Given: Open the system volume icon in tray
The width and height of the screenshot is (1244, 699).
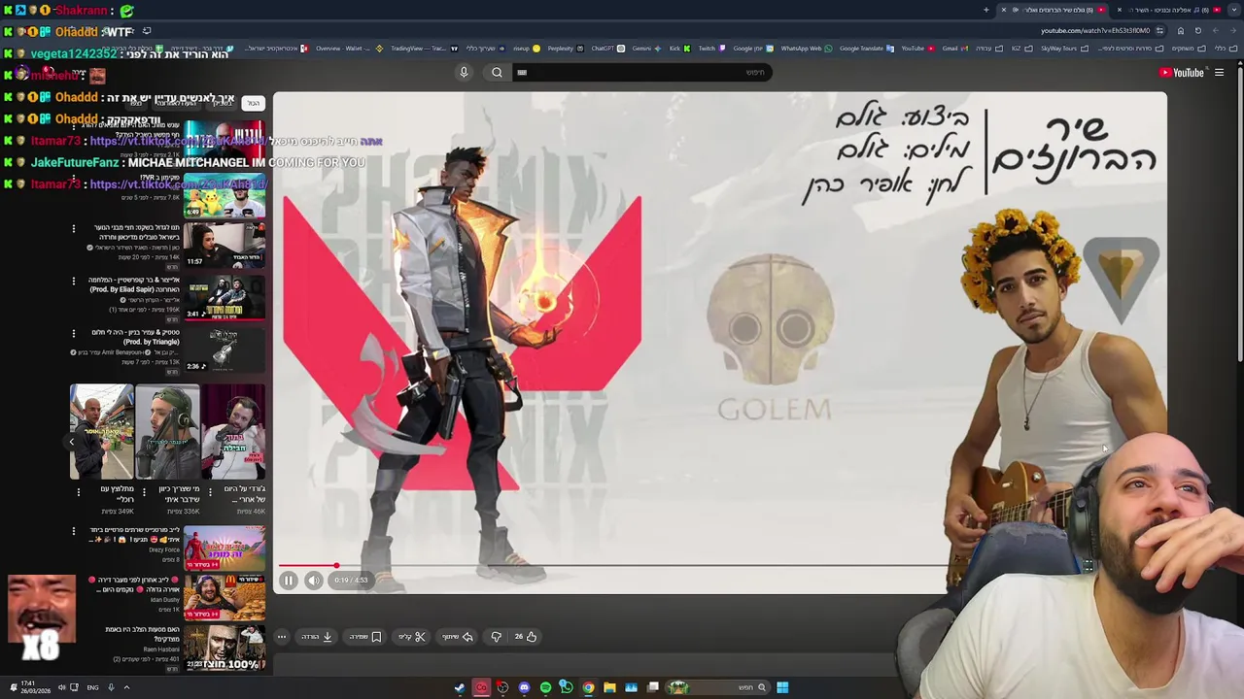Looking at the screenshot, I should coord(61,687).
